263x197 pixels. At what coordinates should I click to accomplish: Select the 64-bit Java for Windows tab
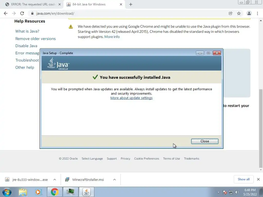pyautogui.click(x=94, y=4)
